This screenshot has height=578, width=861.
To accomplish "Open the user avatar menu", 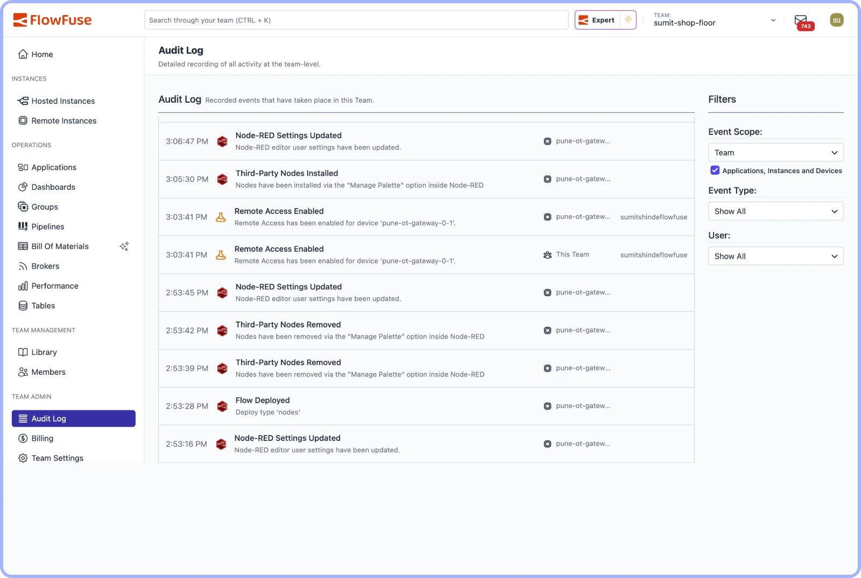I will 836,20.
